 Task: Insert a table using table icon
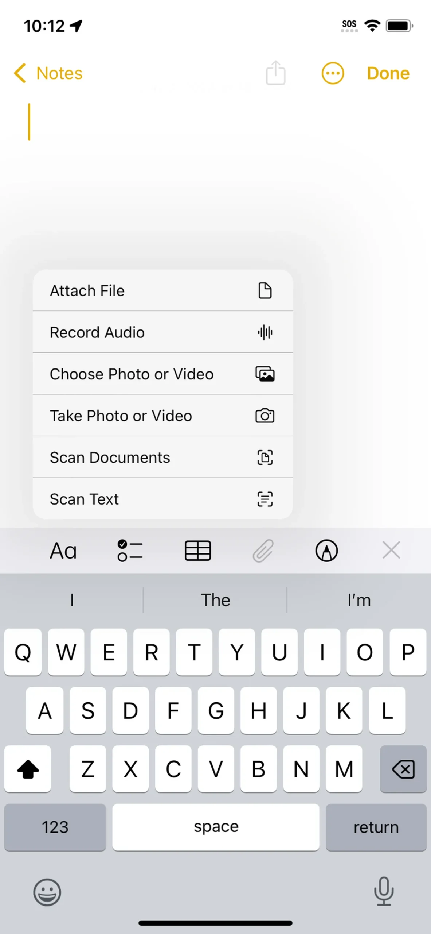pos(197,551)
